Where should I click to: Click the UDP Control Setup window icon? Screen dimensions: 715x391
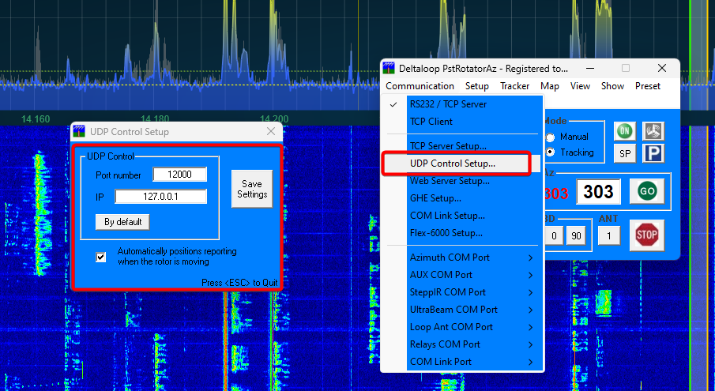(80, 132)
